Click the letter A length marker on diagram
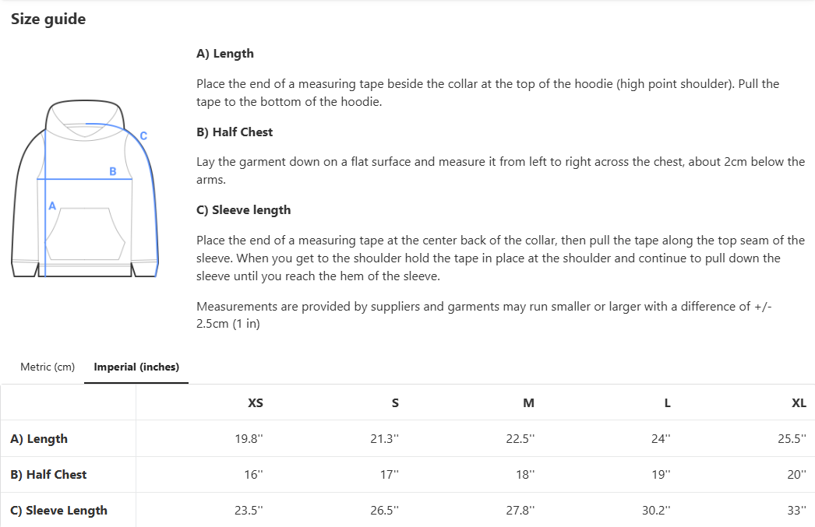The height and width of the screenshot is (527, 815). tap(52, 206)
